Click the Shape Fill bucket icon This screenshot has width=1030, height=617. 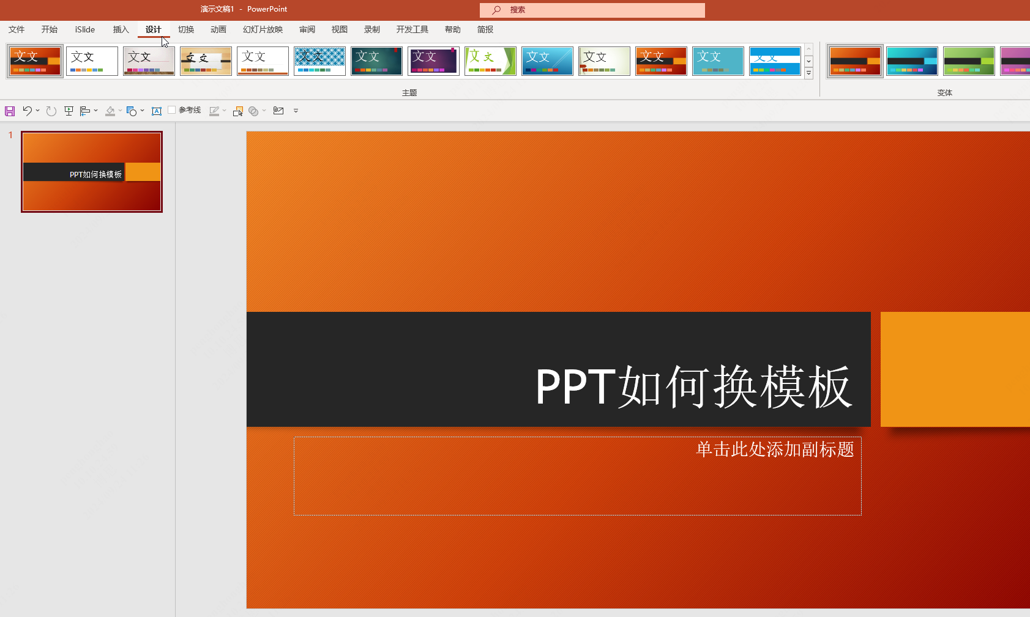[110, 111]
